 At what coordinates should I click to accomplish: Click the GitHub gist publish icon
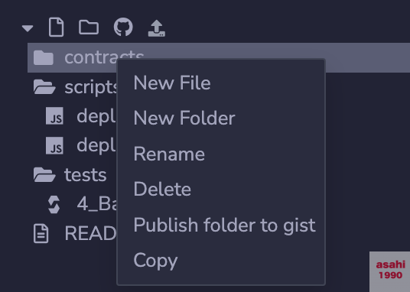(x=123, y=27)
